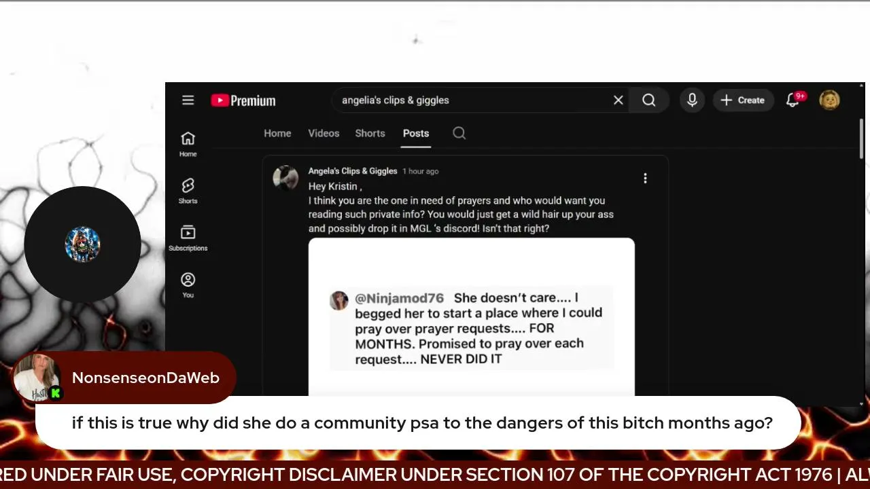Open Shorts in the sidebar

click(188, 191)
